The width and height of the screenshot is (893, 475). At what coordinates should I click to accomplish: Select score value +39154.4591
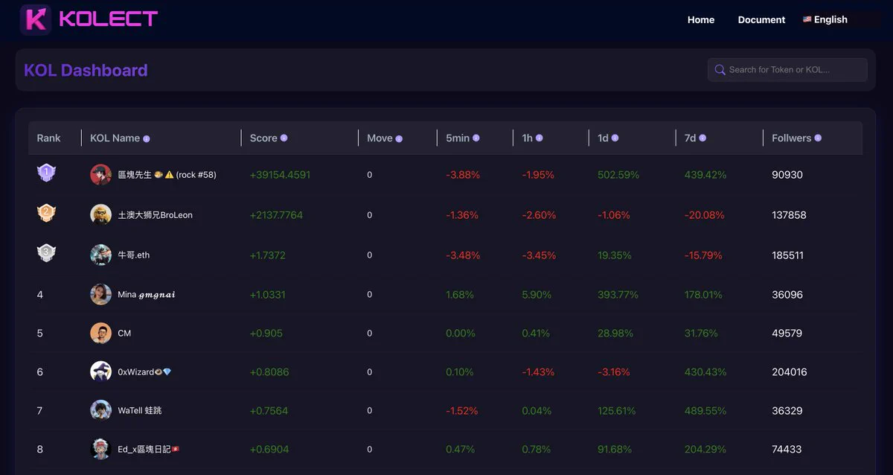(x=280, y=175)
